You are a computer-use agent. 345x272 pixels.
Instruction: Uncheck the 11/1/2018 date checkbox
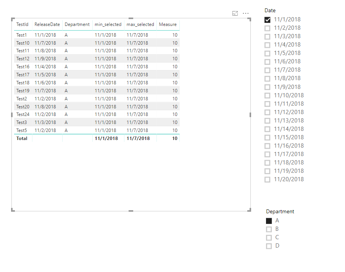[267, 20]
